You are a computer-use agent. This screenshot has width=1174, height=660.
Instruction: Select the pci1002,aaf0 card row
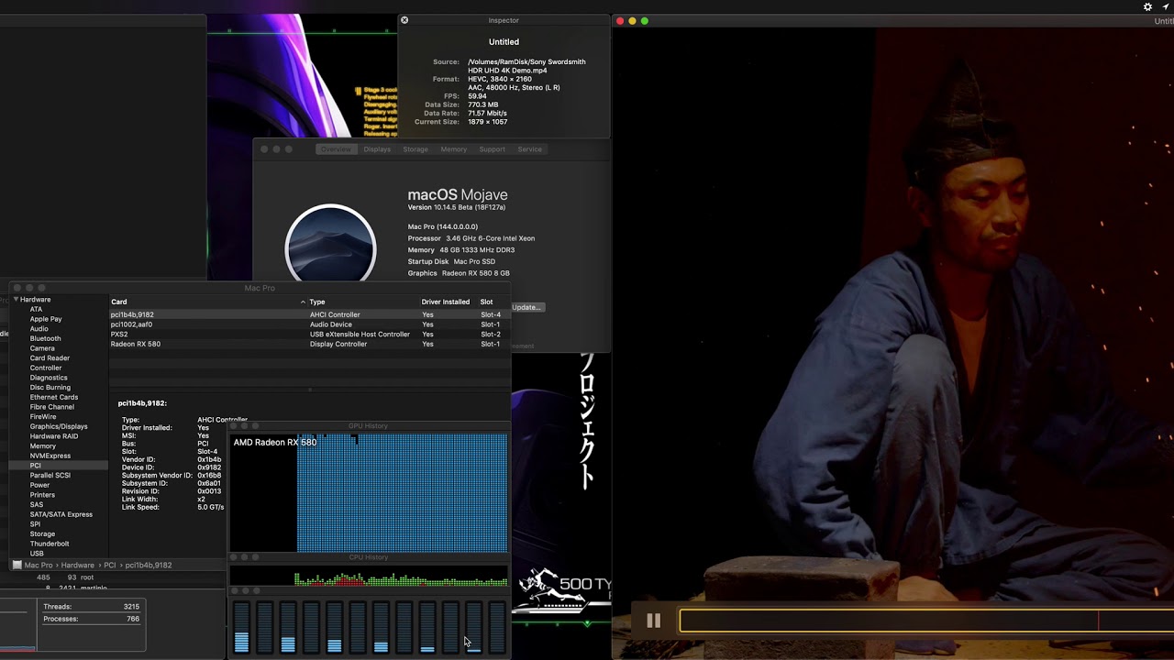(x=310, y=324)
